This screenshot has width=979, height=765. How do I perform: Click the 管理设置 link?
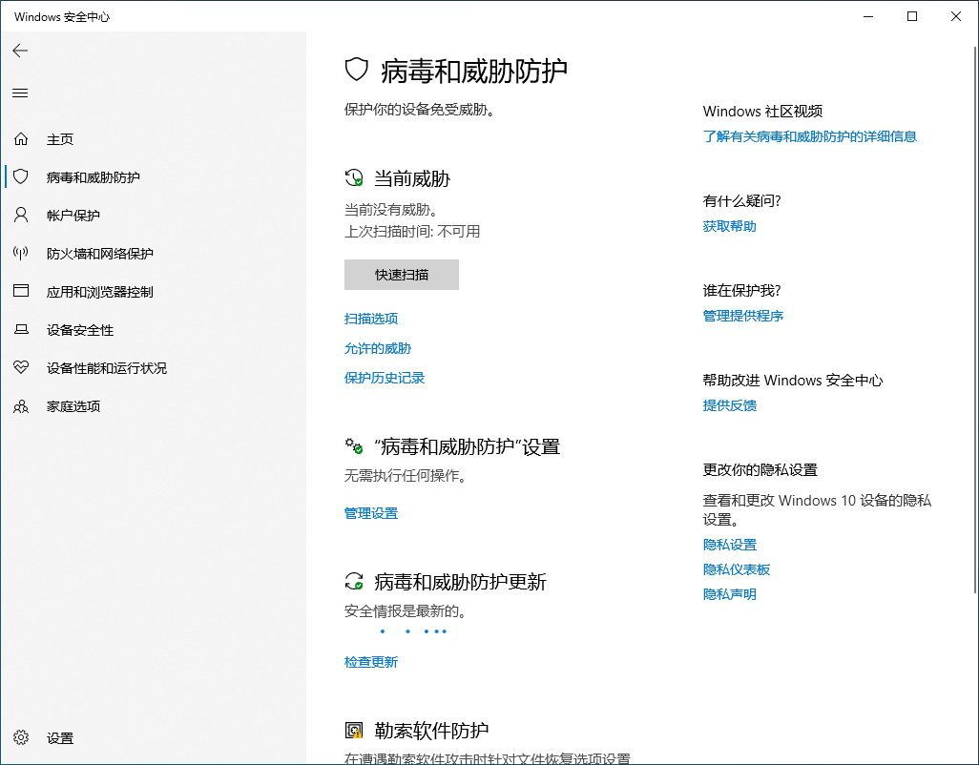point(371,513)
